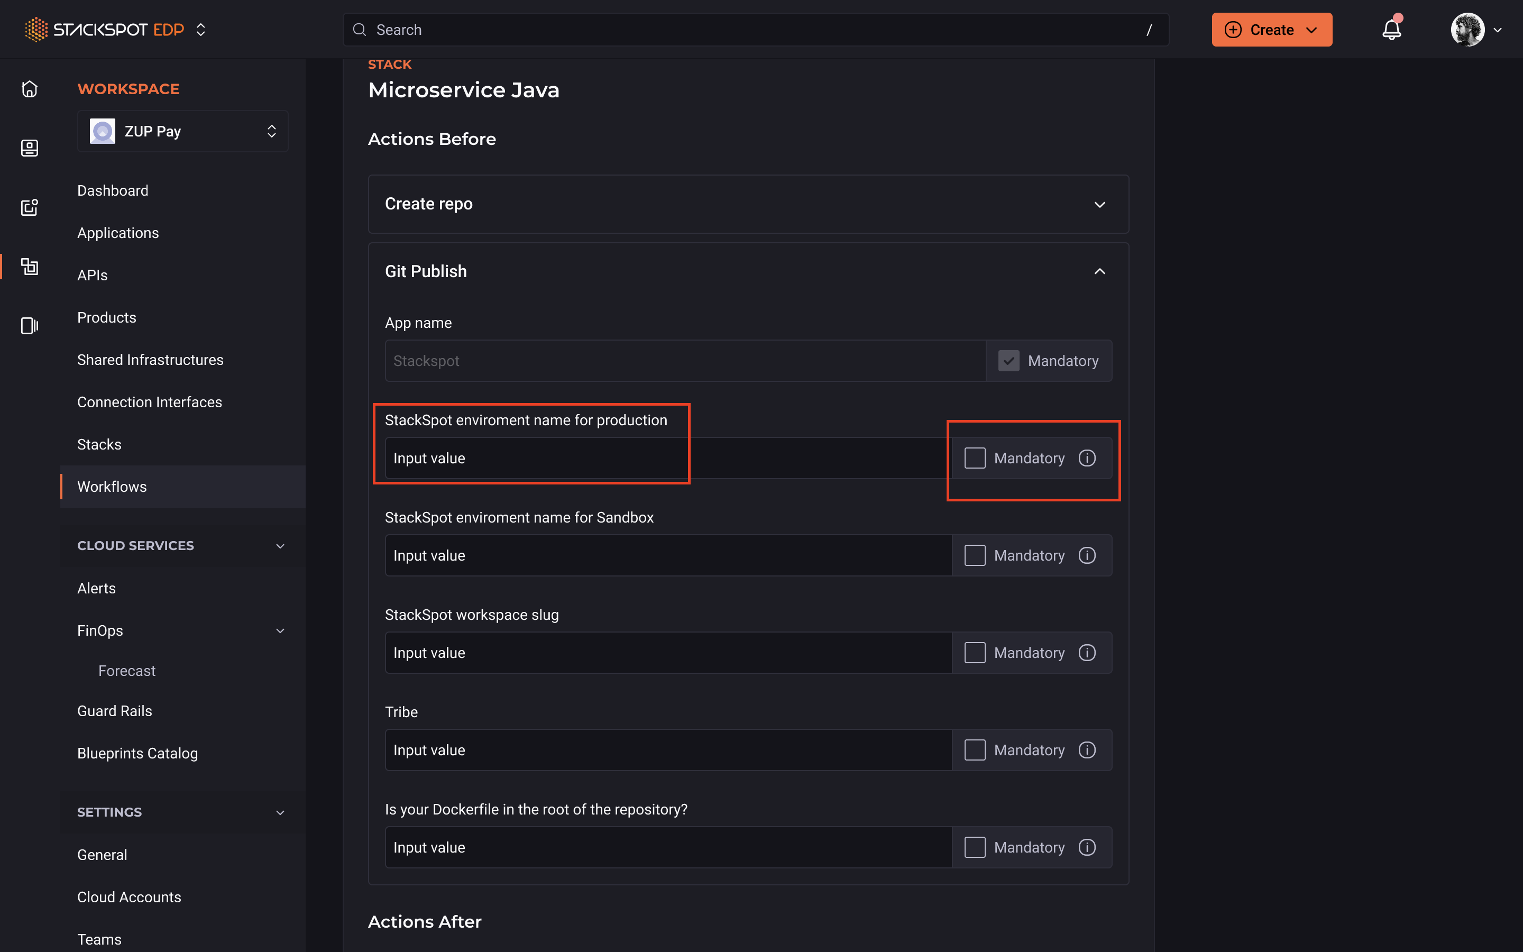
Task: Click info icon beside Dockerfile question Mandatory
Action: pos(1087,847)
